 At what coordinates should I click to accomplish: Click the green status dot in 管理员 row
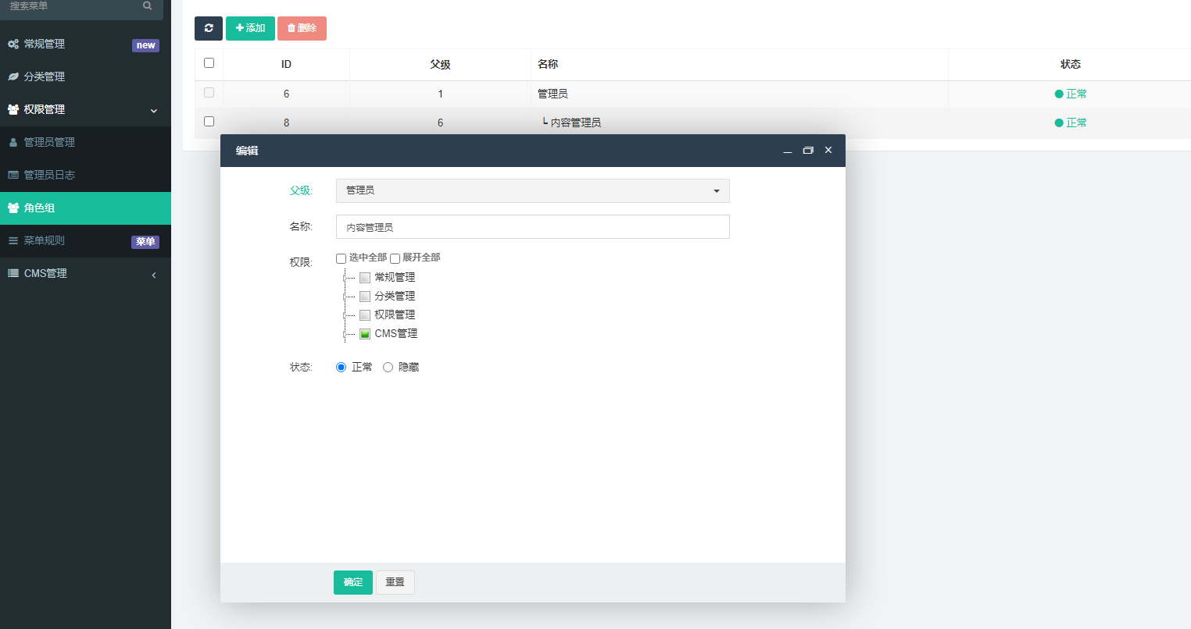coord(1059,94)
